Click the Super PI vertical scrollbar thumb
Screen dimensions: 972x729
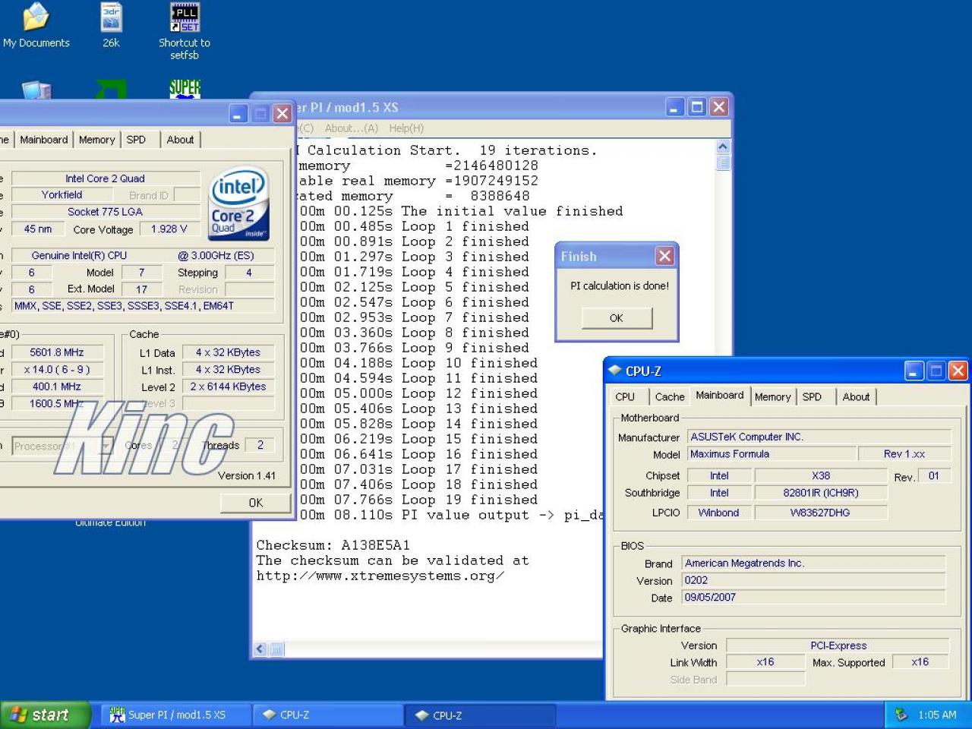[723, 163]
